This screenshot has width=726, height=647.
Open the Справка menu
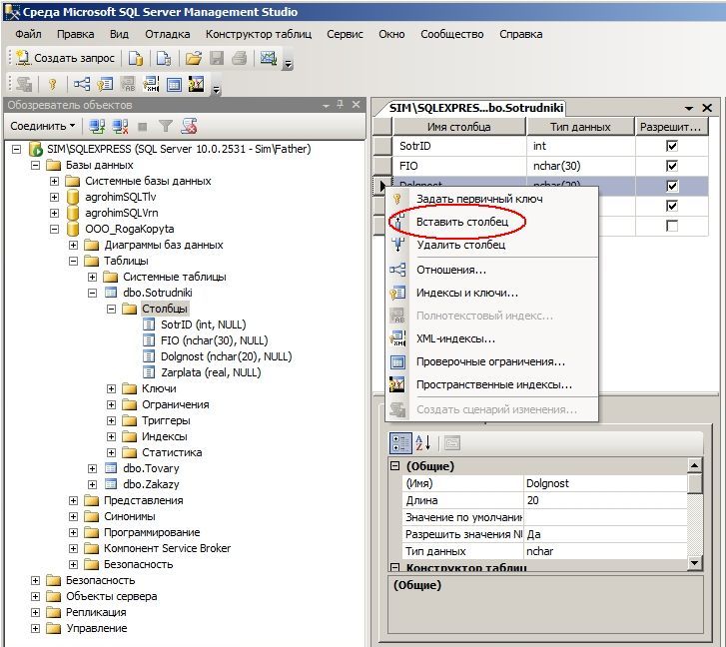click(521, 34)
